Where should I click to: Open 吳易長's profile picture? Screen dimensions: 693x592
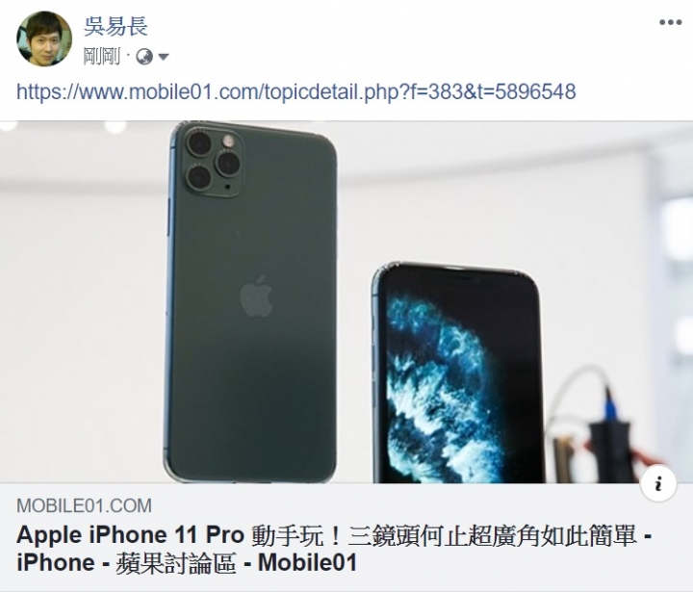pos(44,39)
